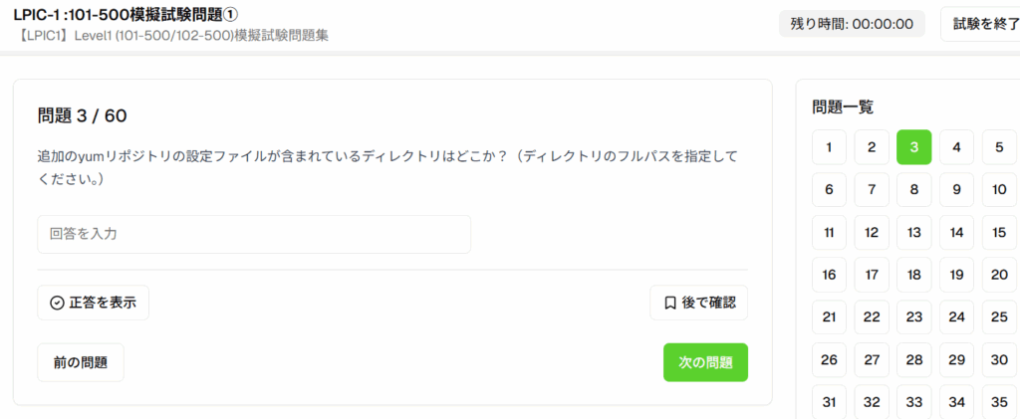Click the checkmark icon in 正答を表示
The width and height of the screenshot is (1020, 419).
tap(57, 303)
